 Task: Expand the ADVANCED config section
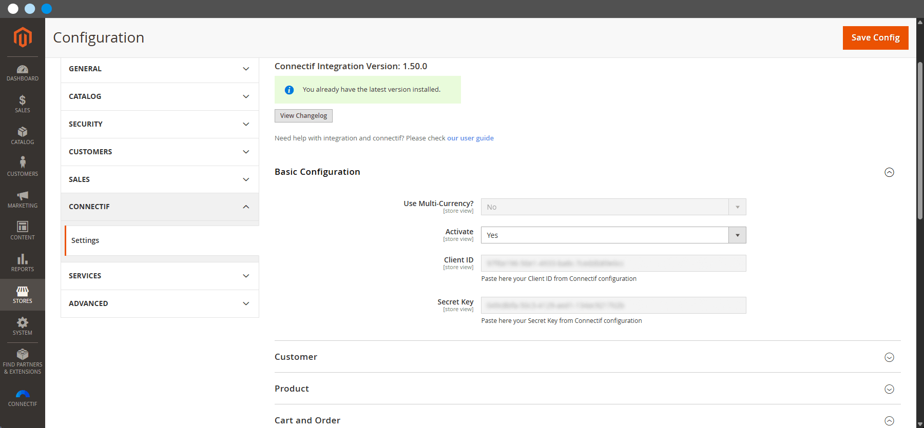point(160,303)
